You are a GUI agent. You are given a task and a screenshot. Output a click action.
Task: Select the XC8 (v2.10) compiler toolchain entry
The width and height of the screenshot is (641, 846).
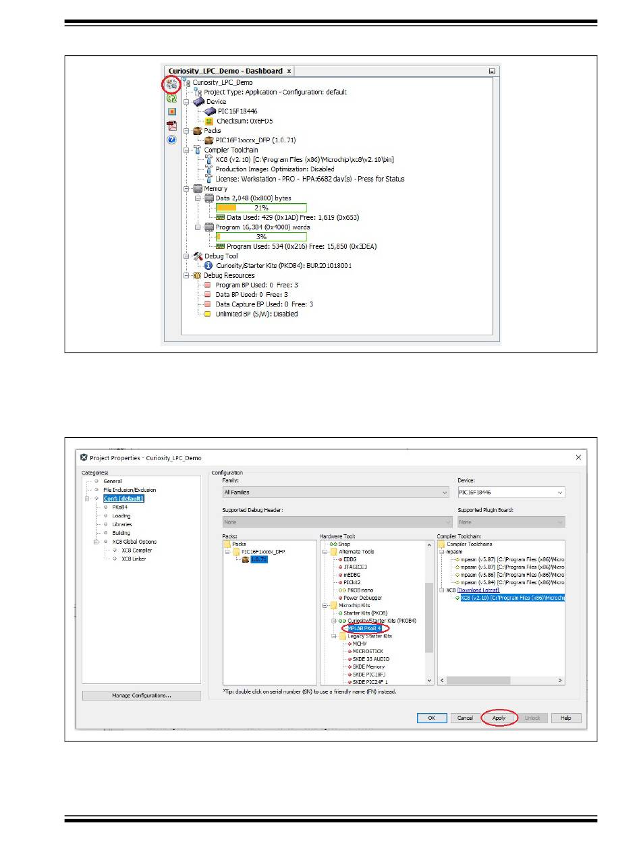point(513,598)
